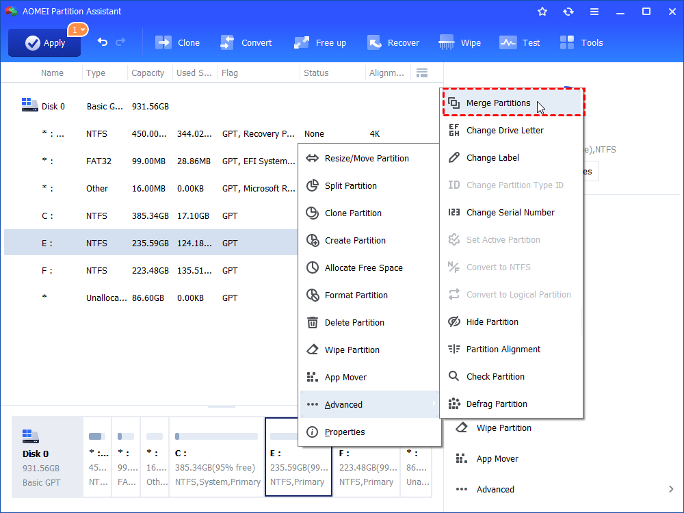Click the favorites star icon in title bar
This screenshot has height=513, width=684.
pyautogui.click(x=542, y=12)
